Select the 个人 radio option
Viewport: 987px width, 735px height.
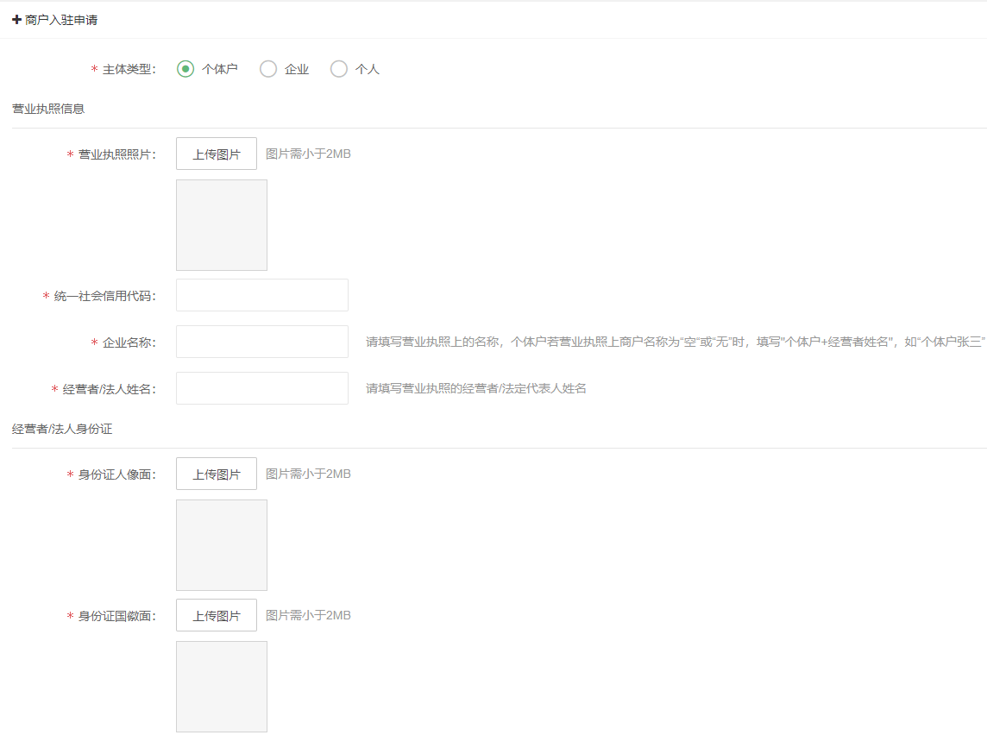tap(339, 69)
